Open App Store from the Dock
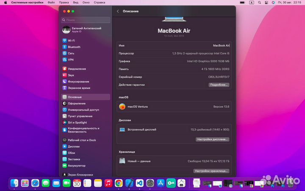 161,183
